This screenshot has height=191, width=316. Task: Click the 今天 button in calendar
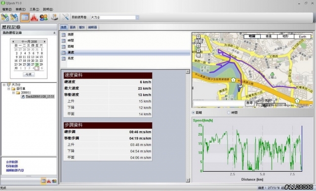[29, 75]
